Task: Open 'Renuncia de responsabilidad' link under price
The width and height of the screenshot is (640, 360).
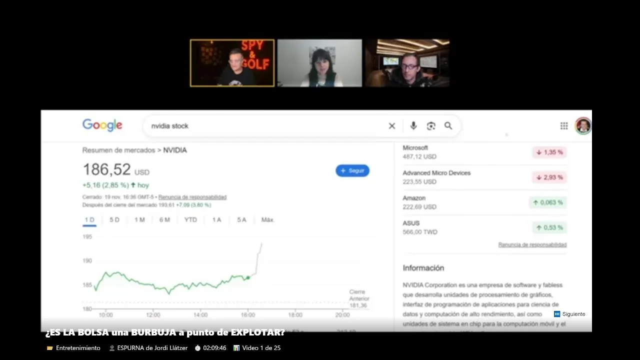Action: [x=192, y=197]
